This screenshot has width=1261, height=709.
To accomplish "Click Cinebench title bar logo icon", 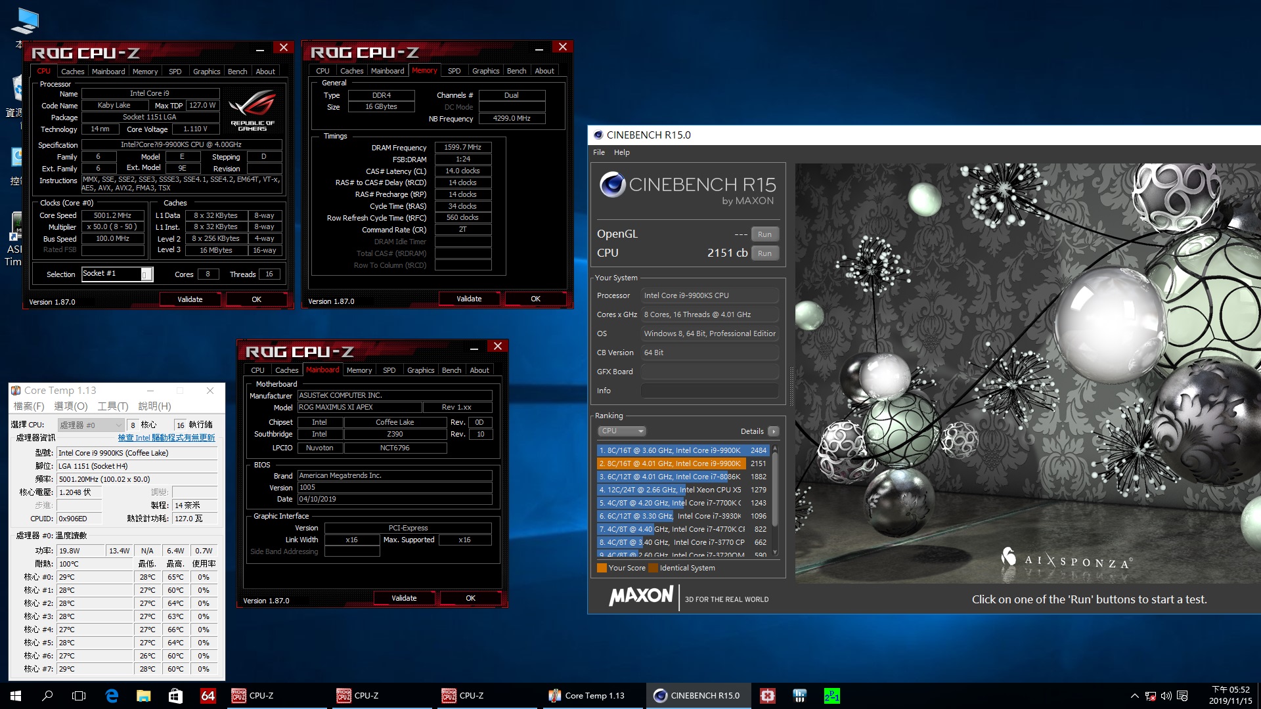I will (x=598, y=135).
